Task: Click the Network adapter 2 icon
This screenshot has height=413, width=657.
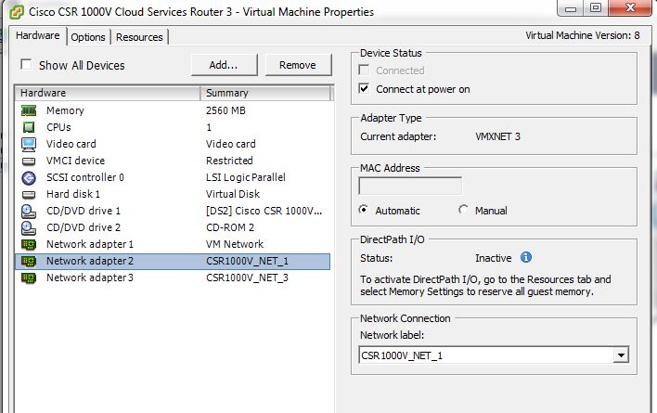Action: pyautogui.click(x=29, y=262)
